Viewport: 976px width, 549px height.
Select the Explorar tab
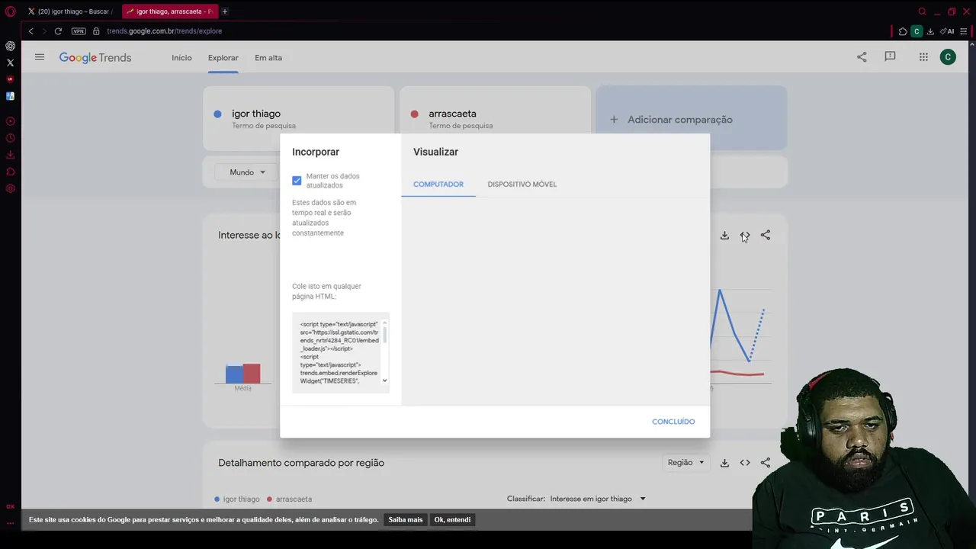pyautogui.click(x=223, y=58)
